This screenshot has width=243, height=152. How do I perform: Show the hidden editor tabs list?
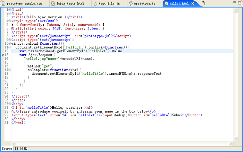pos(203,3)
